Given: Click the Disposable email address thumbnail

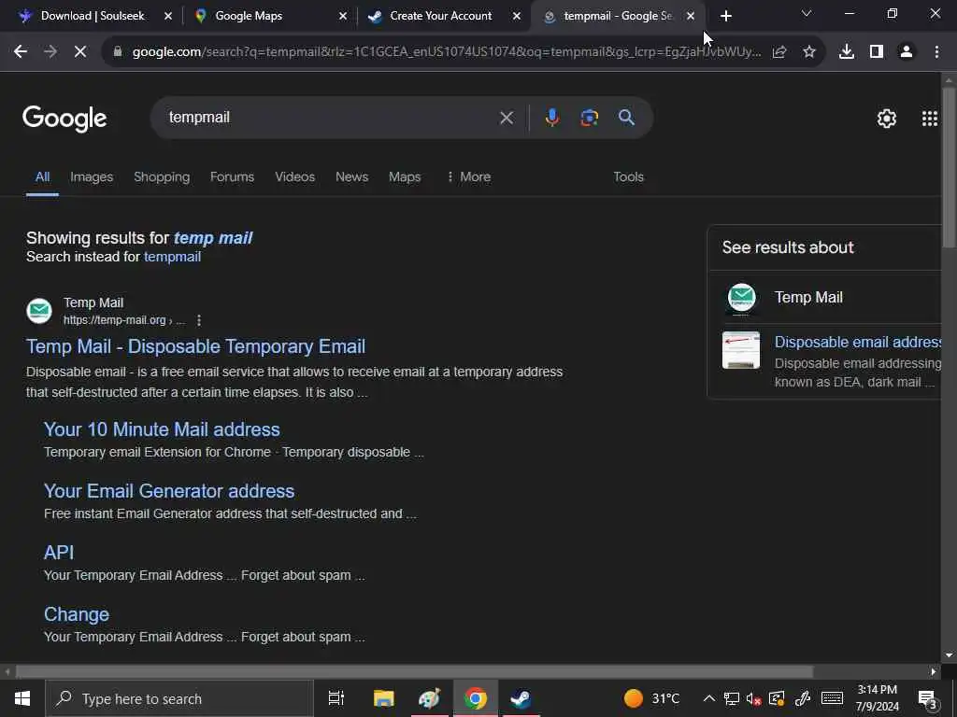Looking at the screenshot, I should (x=741, y=350).
